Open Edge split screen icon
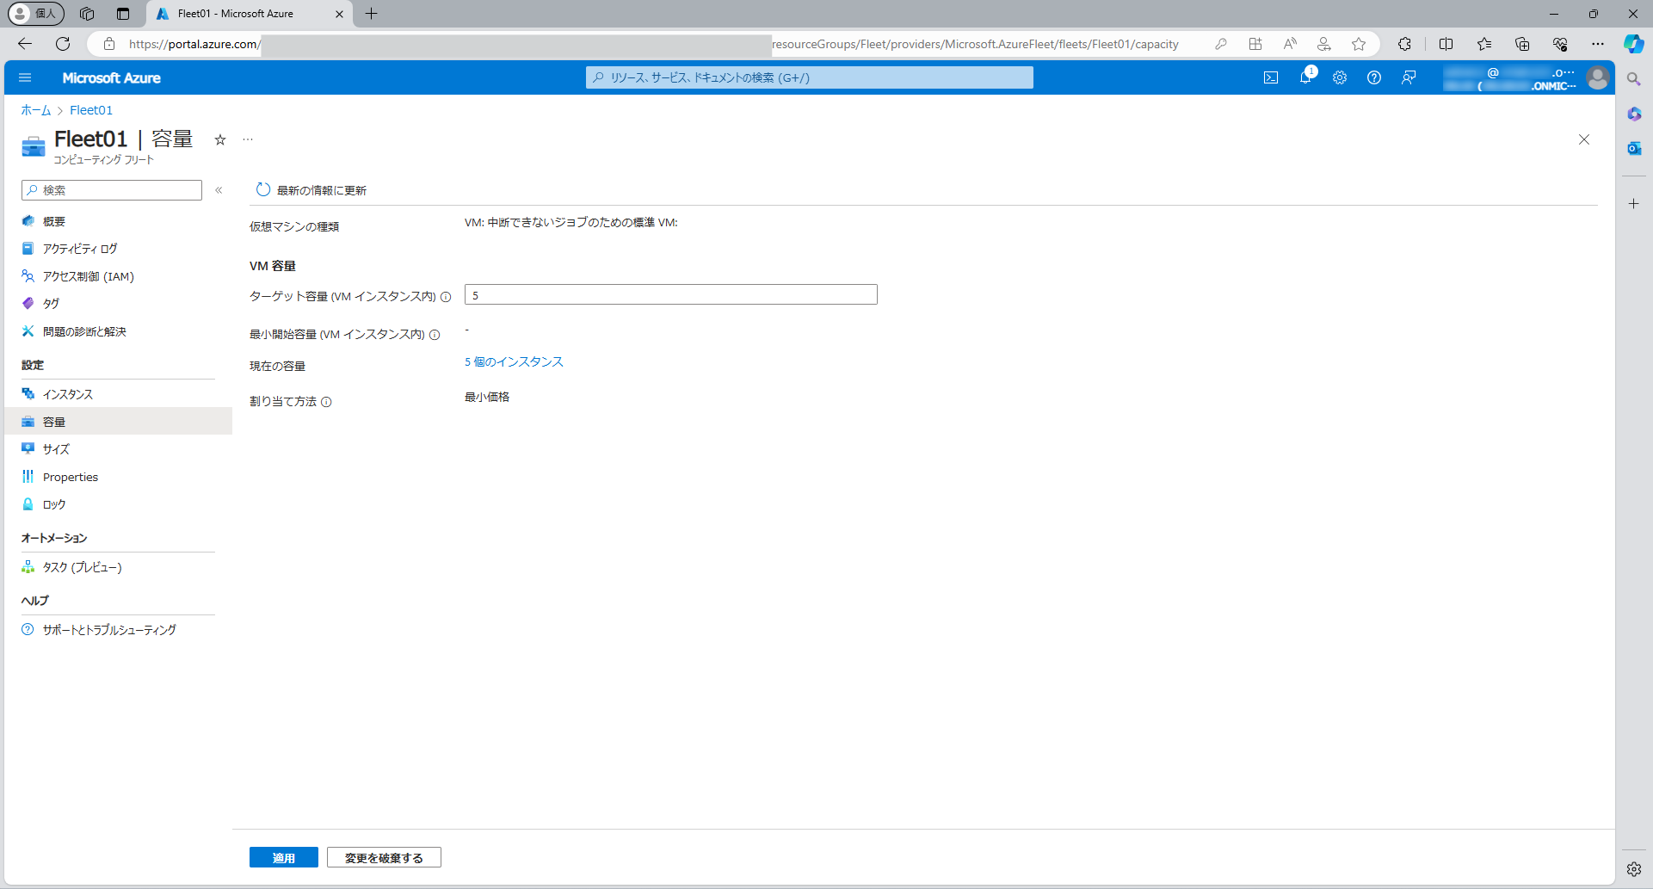The height and width of the screenshot is (889, 1653). pyautogui.click(x=1446, y=44)
